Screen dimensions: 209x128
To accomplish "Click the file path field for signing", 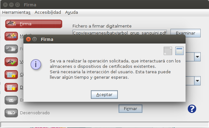I will (x=120, y=33).
